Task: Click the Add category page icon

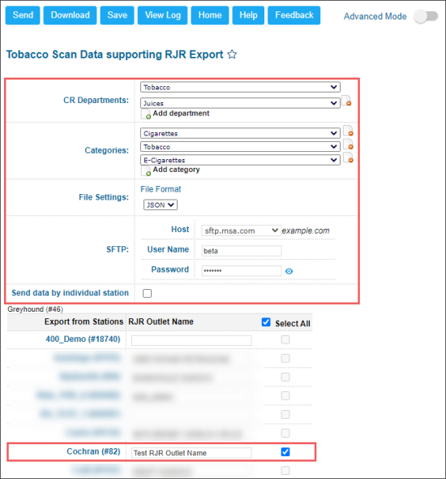Action: [x=146, y=170]
